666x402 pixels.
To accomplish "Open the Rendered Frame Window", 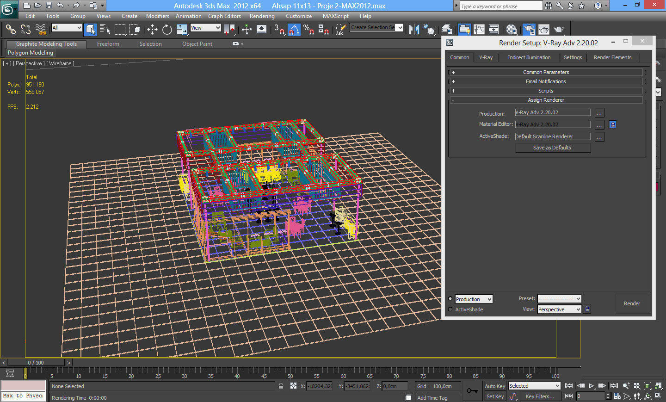I will tap(544, 30).
